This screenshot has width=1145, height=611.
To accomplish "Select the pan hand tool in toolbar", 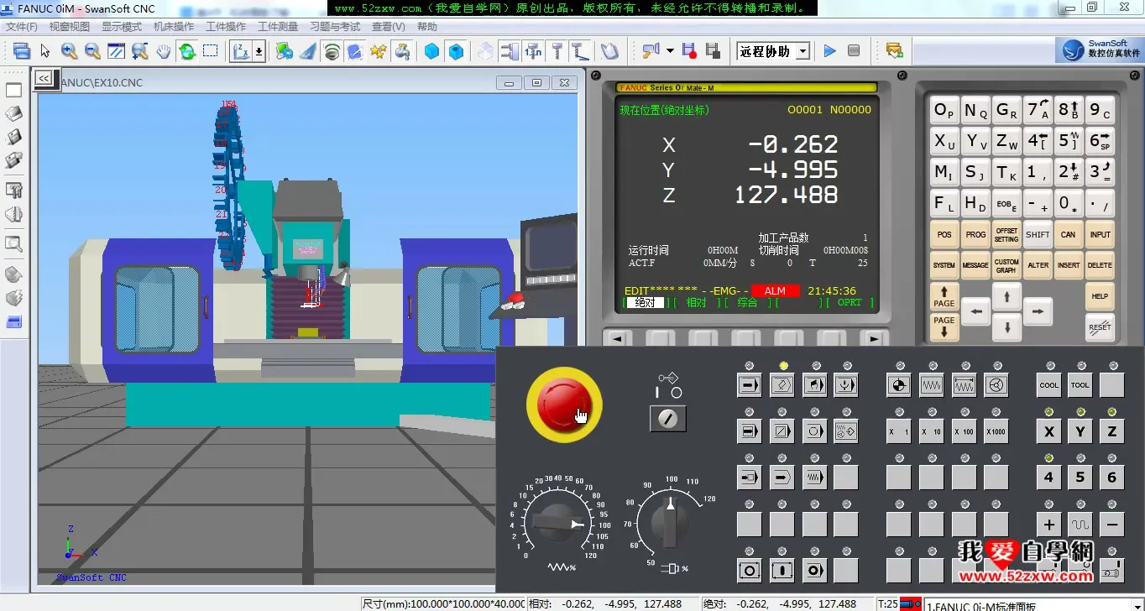I will click(163, 51).
